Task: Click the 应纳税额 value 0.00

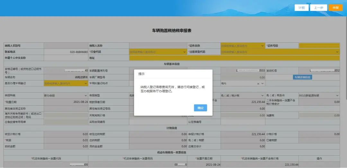Action: (x=158, y=140)
